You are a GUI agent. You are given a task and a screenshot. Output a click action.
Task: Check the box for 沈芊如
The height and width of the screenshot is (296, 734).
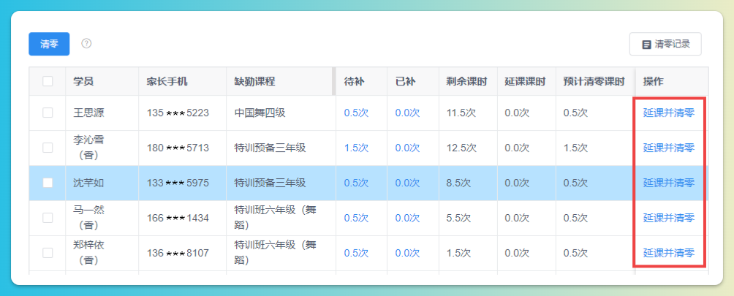48,183
